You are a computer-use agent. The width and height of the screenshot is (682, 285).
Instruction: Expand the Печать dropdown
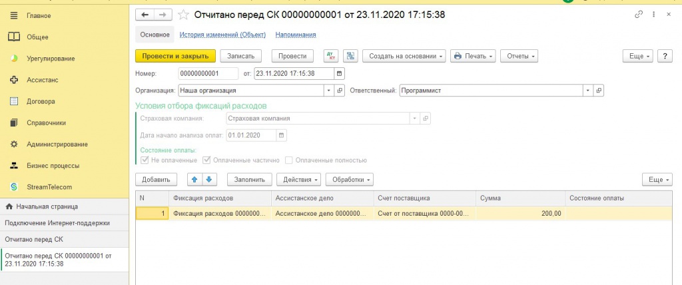point(473,56)
